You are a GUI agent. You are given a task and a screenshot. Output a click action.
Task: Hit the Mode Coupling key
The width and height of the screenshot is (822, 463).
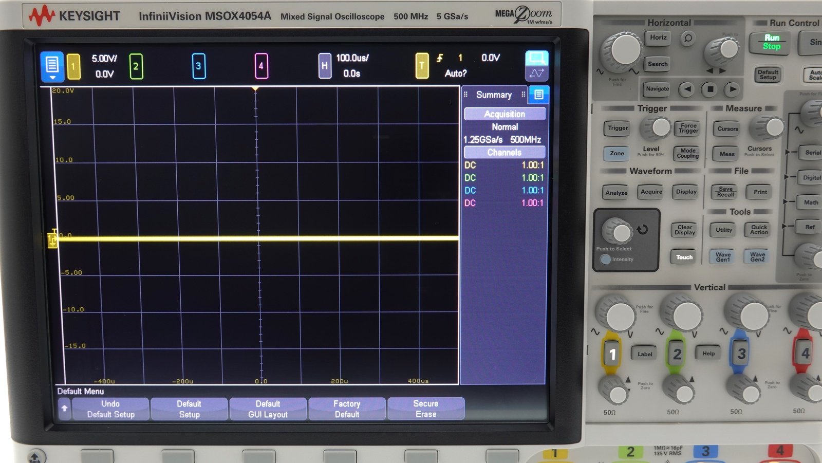(x=687, y=154)
